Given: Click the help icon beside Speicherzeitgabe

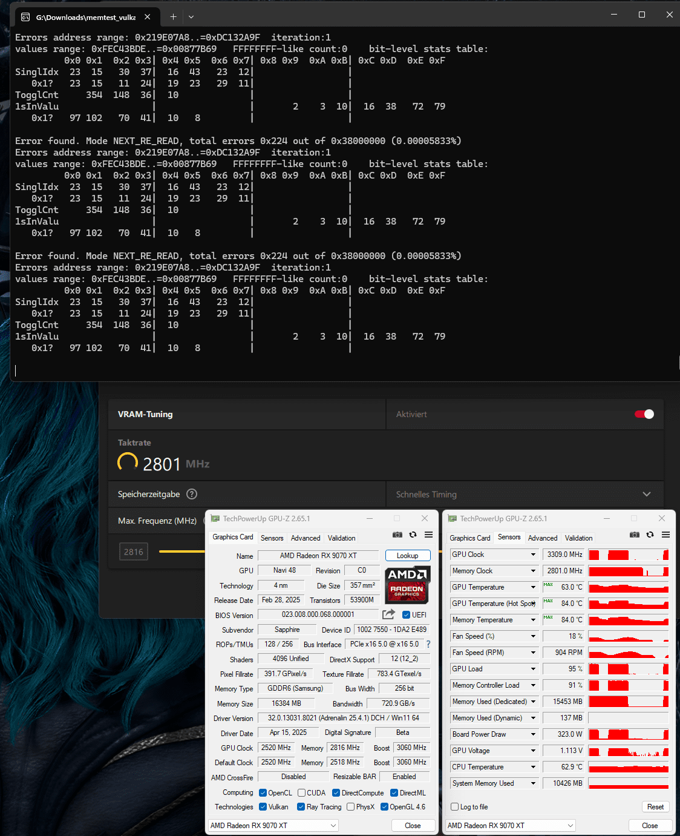Looking at the screenshot, I should (192, 494).
